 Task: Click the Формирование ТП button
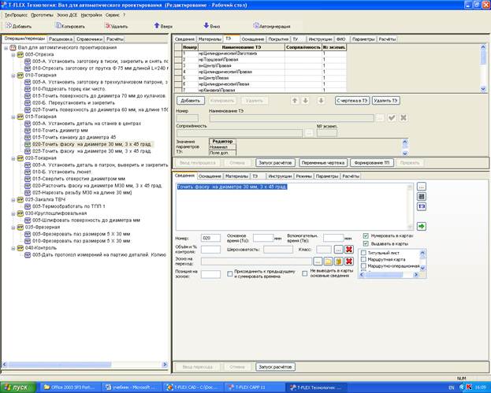click(372, 163)
